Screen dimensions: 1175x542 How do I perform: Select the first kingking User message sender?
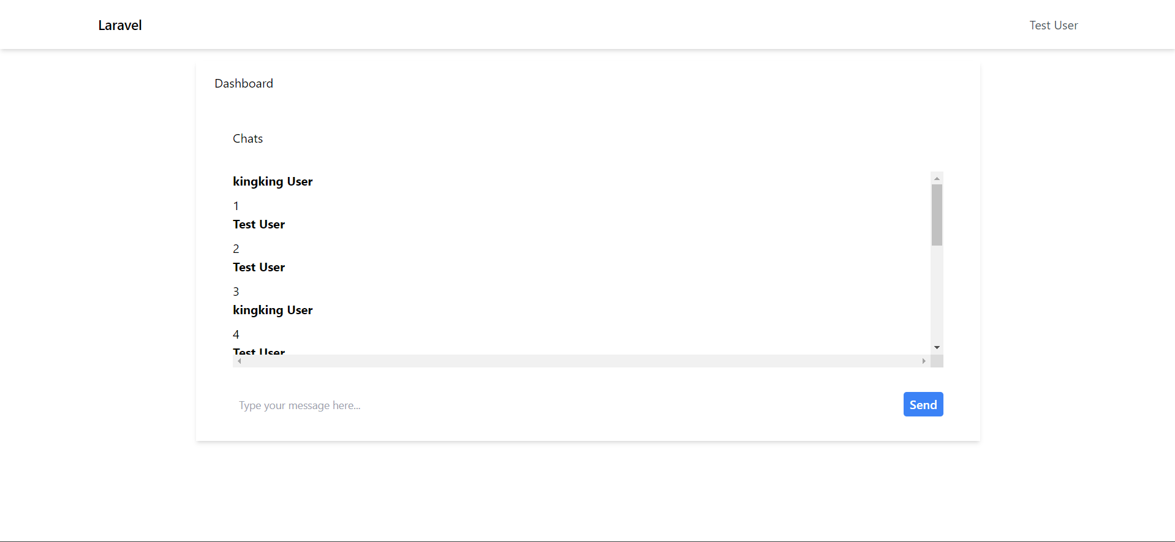click(273, 181)
